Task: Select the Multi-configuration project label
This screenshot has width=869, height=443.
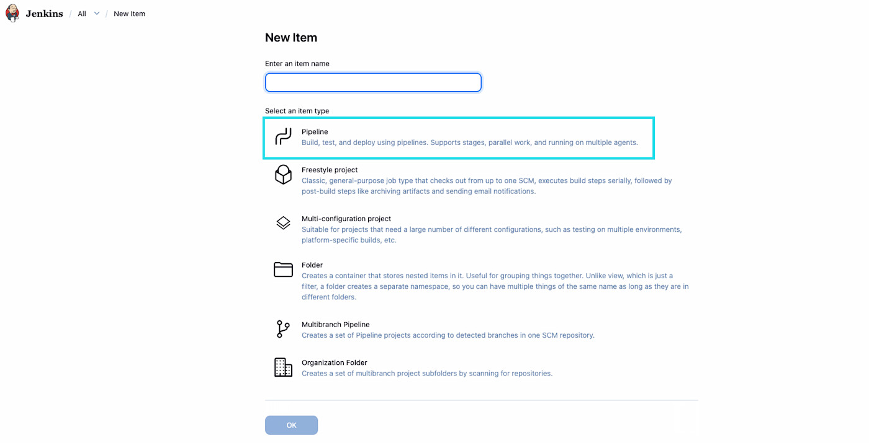Action: [346, 219]
